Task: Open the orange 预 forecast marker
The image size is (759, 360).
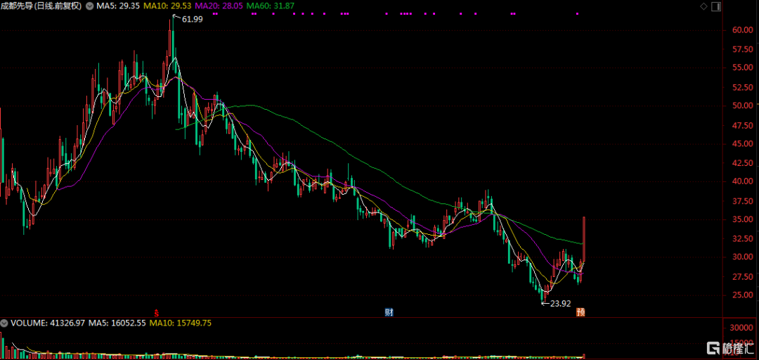Action: [580, 312]
